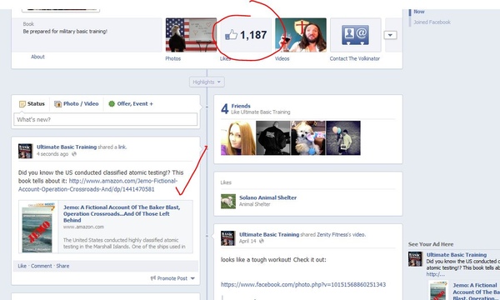This screenshot has height=300, width=500.
Task: Open the Jemo ad link in sidebar
Action: pyautogui.click(x=476, y=292)
